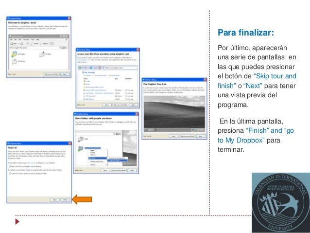This screenshot has height=233, width=310.
Task: Click Back in the Dropbox Tray Icon window
Action: pos(173,136)
